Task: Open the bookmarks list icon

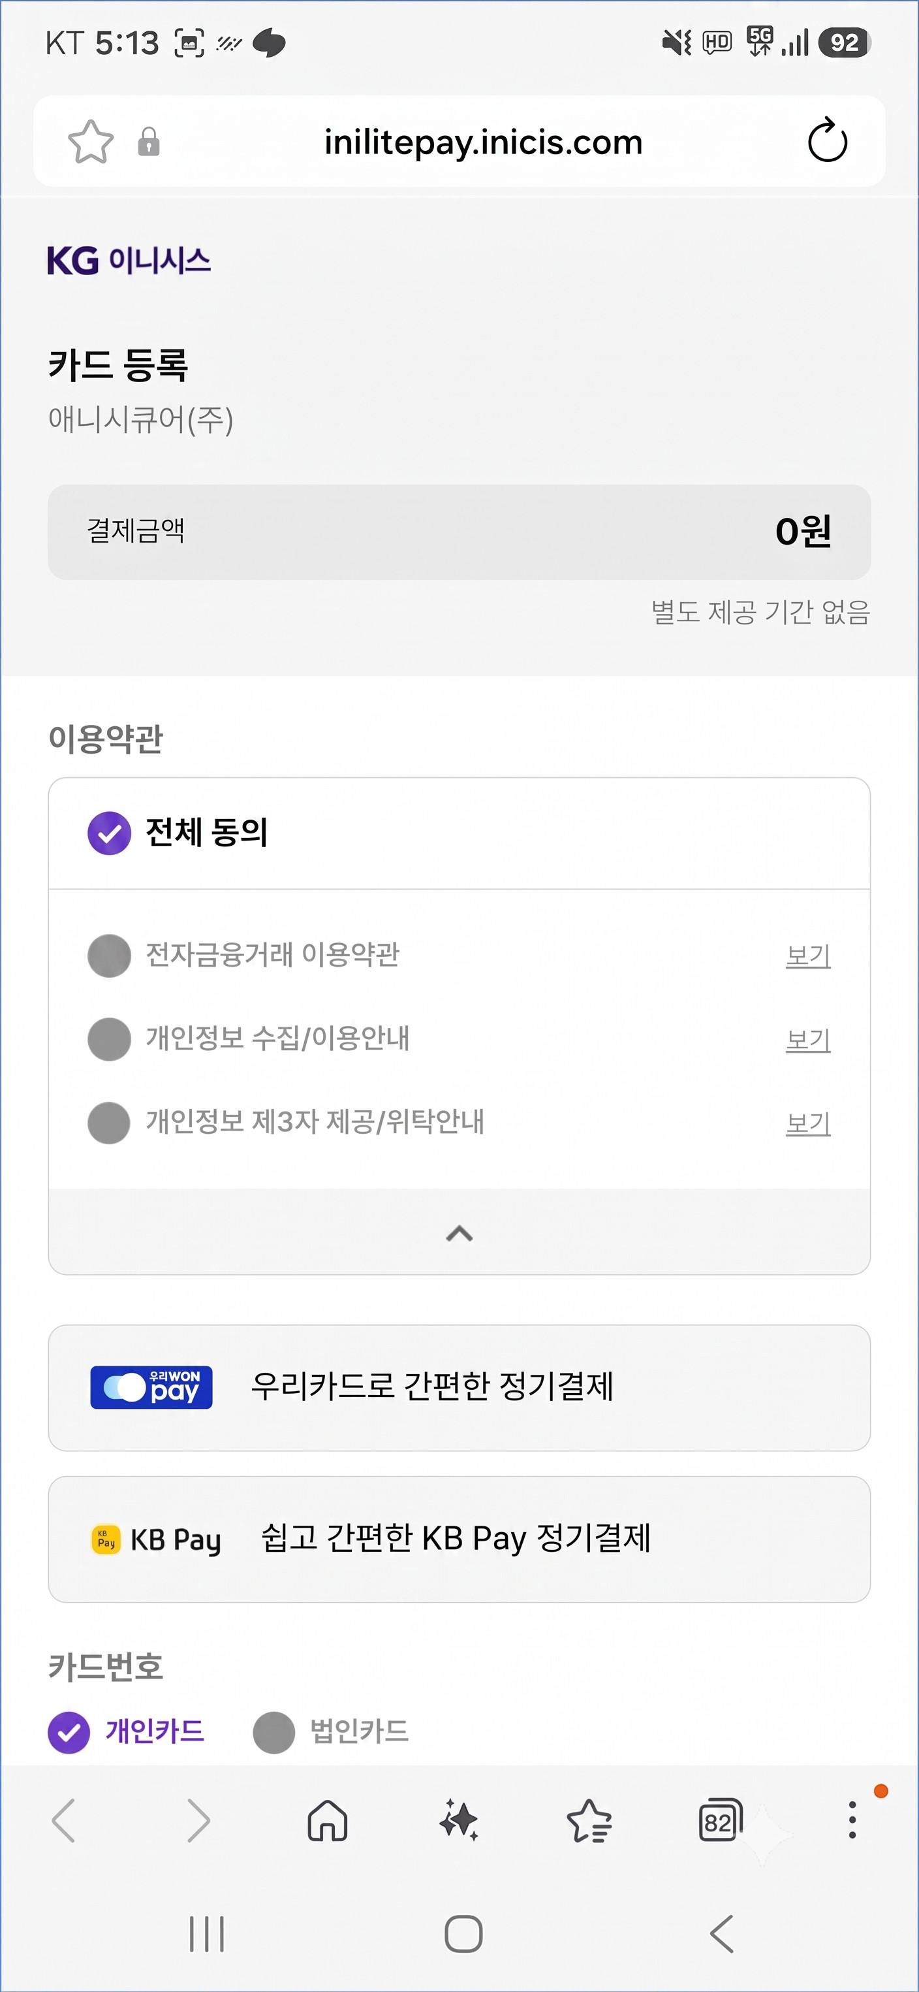Action: click(589, 1820)
